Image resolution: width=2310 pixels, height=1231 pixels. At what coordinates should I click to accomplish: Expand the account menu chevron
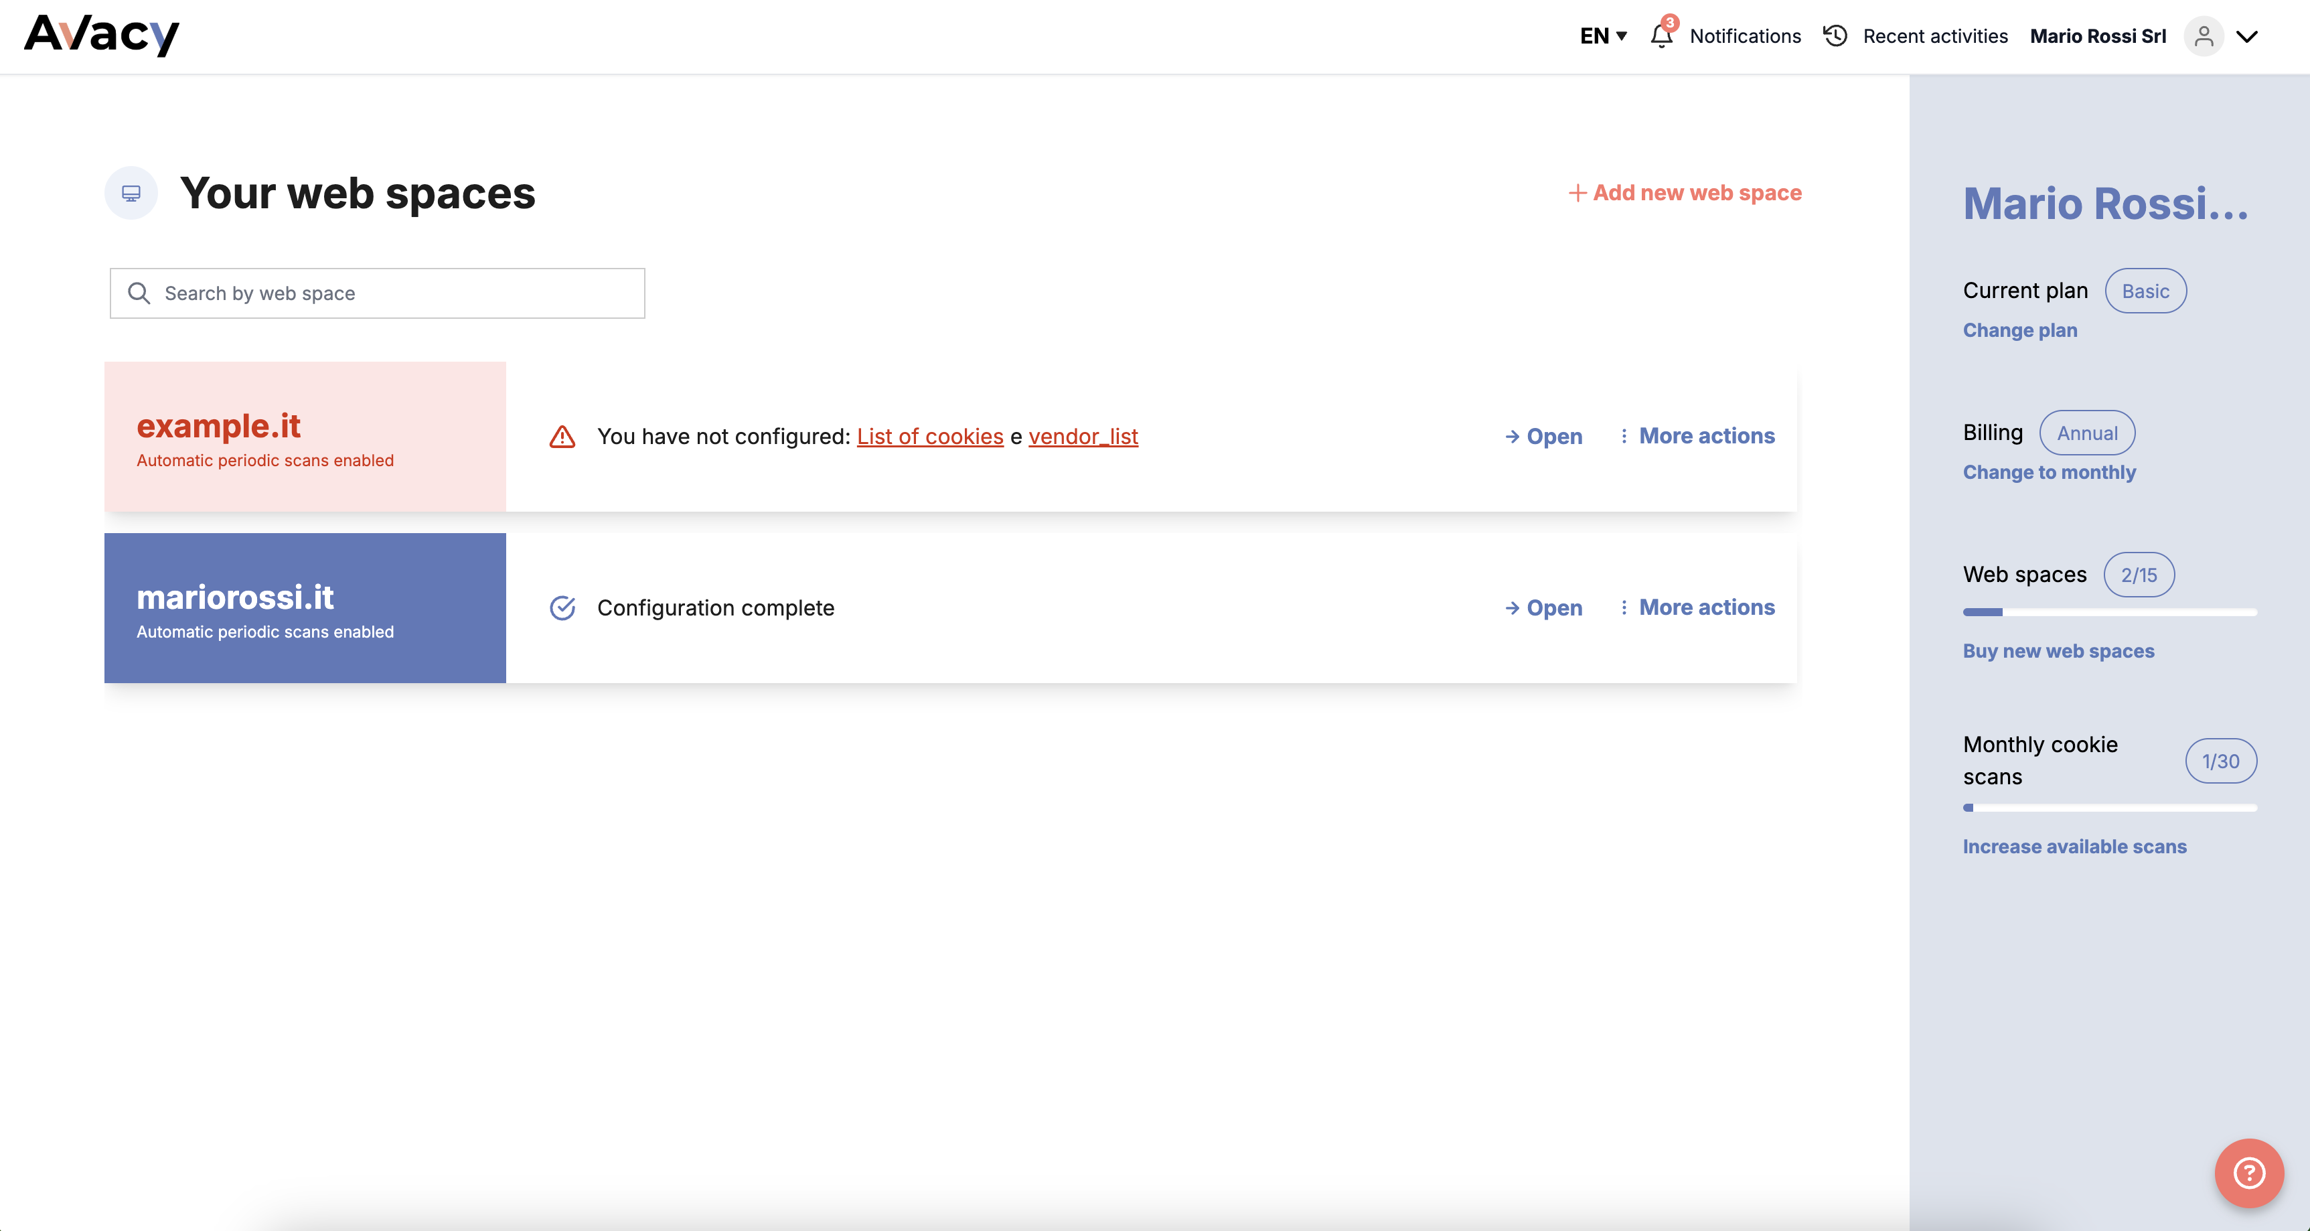[x=2246, y=36]
